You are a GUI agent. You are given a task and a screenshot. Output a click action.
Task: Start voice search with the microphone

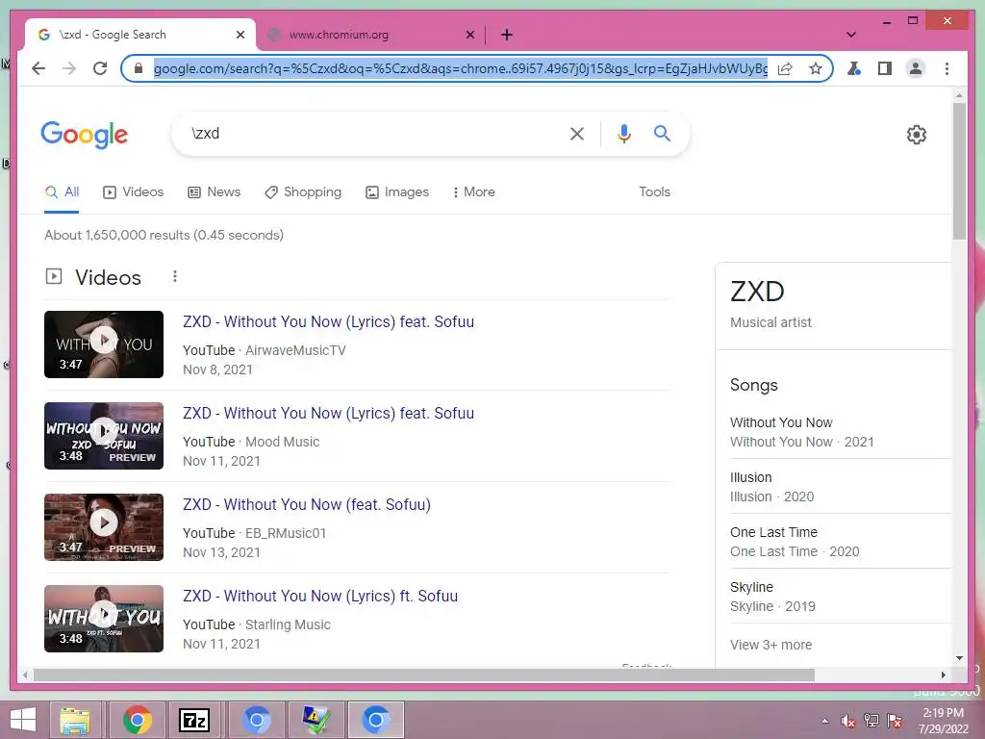623,134
